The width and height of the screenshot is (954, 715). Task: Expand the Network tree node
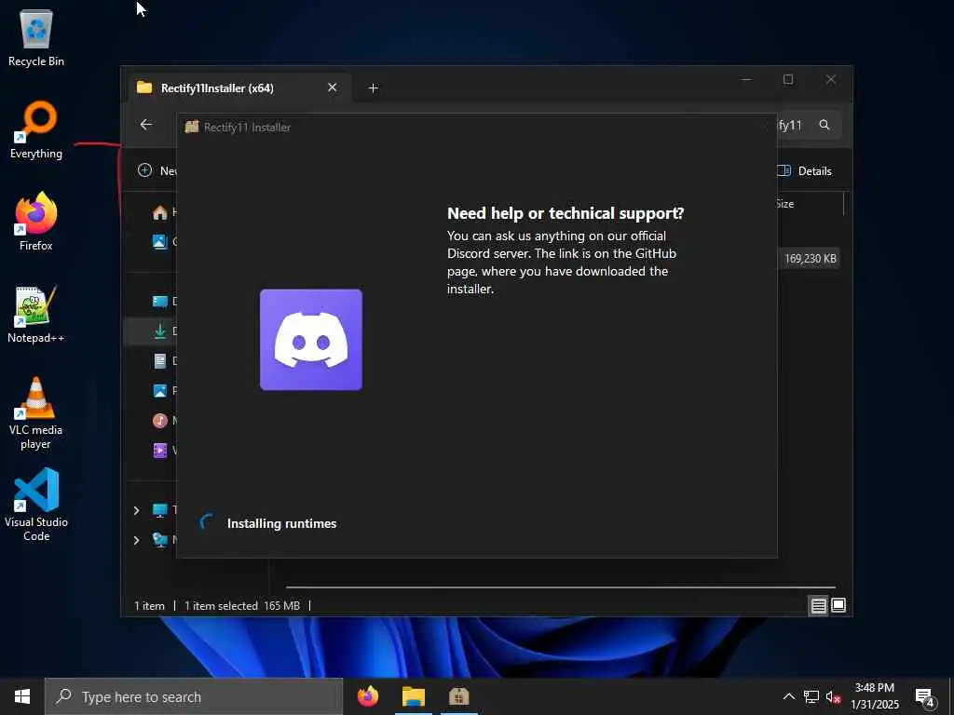click(136, 540)
